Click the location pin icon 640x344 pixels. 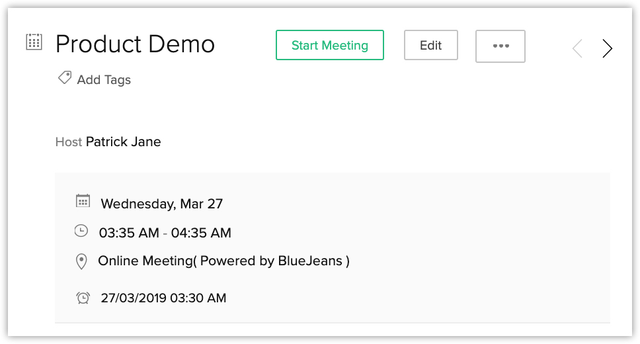coord(81,261)
